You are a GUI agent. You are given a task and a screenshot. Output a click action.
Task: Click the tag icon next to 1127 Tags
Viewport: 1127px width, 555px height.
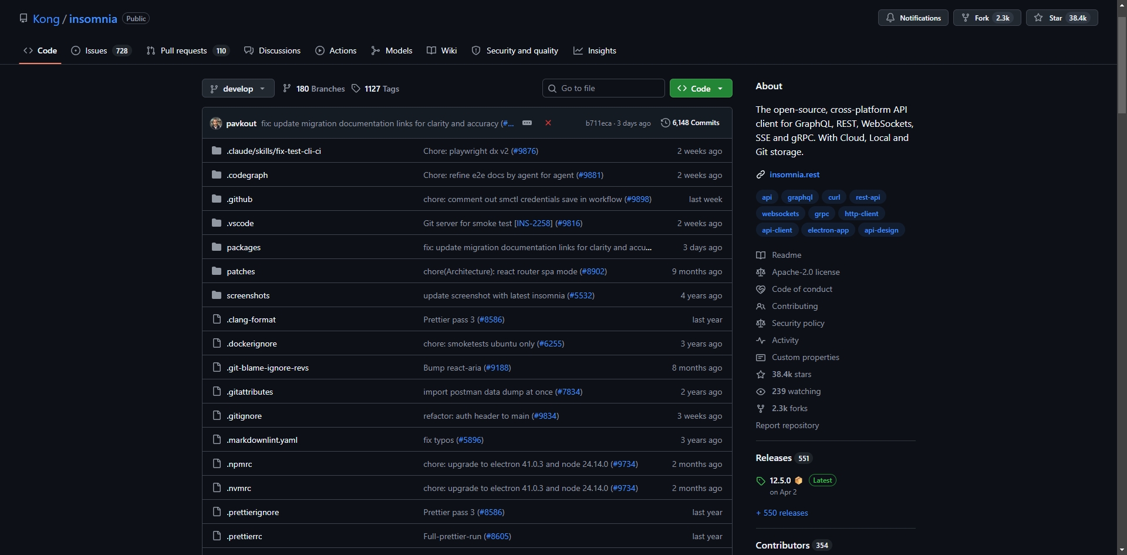[x=356, y=89]
